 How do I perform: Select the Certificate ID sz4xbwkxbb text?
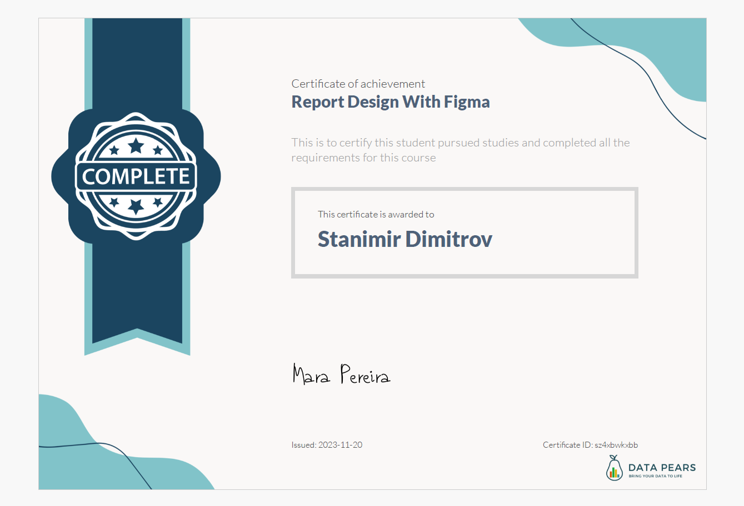(x=590, y=445)
